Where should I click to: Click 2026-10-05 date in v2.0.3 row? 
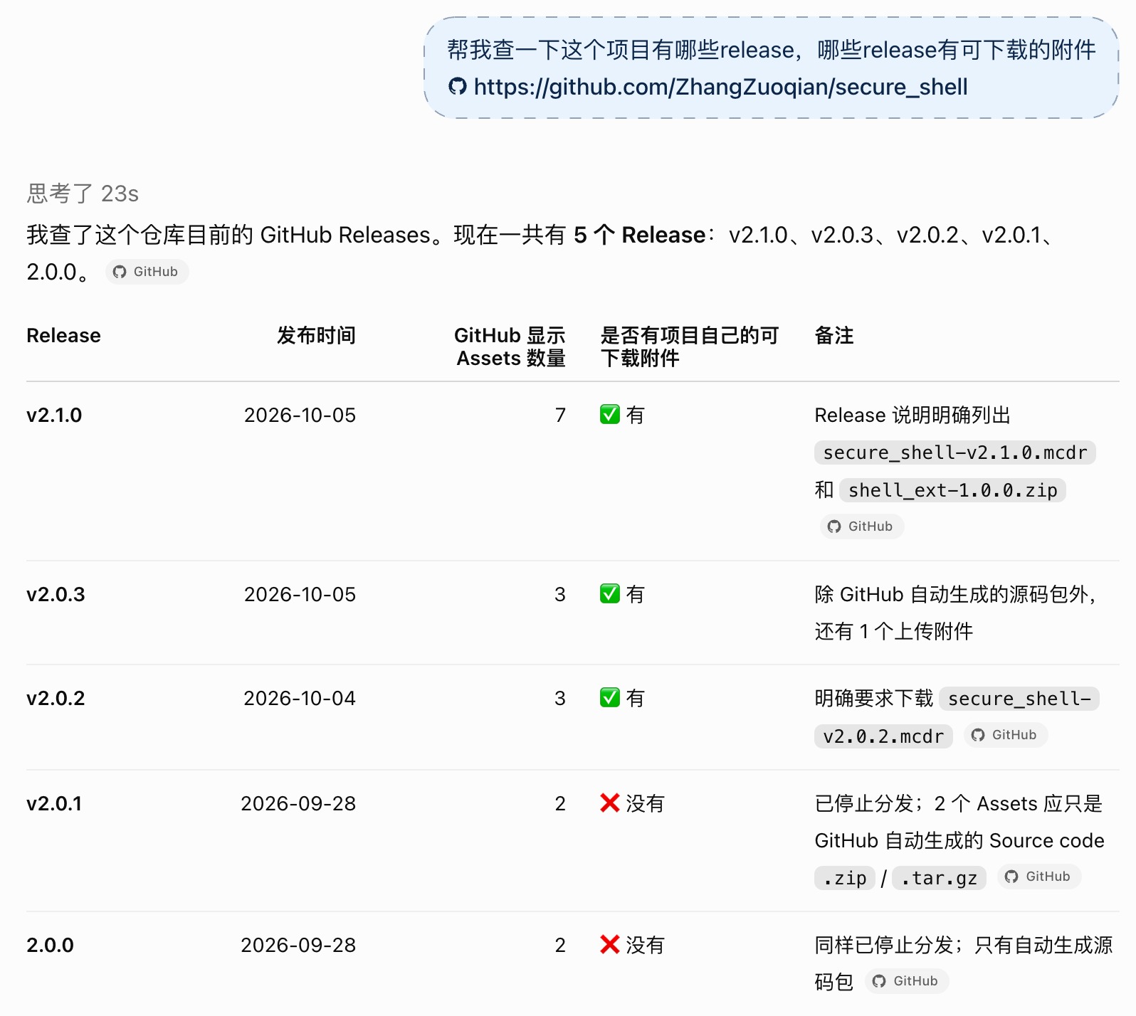click(x=300, y=594)
